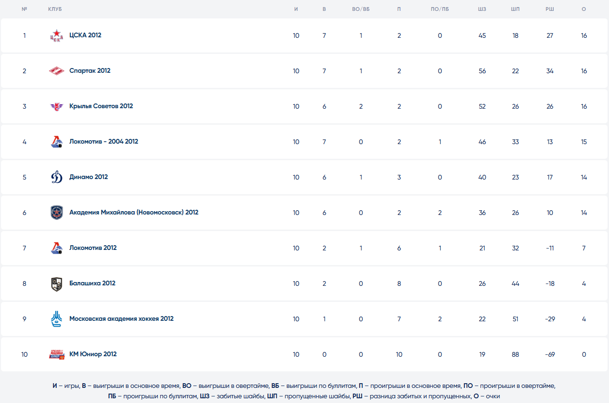Click the CSKA 2012 club logo
Image resolution: width=609 pixels, height=403 pixels.
click(x=56, y=35)
